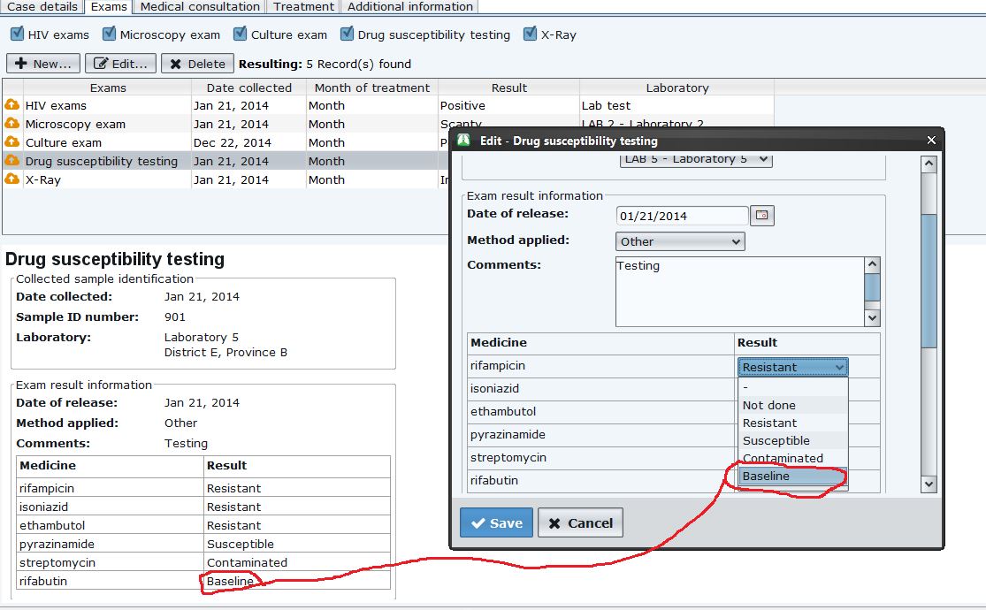Select the Microscopy exam table row

pos(388,124)
